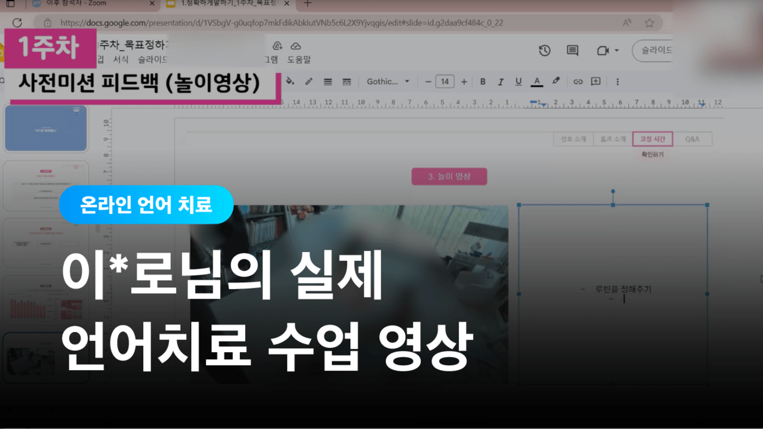The width and height of the screenshot is (763, 429).
Task: Click the 확인하기 text on the slide
Action: coord(652,154)
